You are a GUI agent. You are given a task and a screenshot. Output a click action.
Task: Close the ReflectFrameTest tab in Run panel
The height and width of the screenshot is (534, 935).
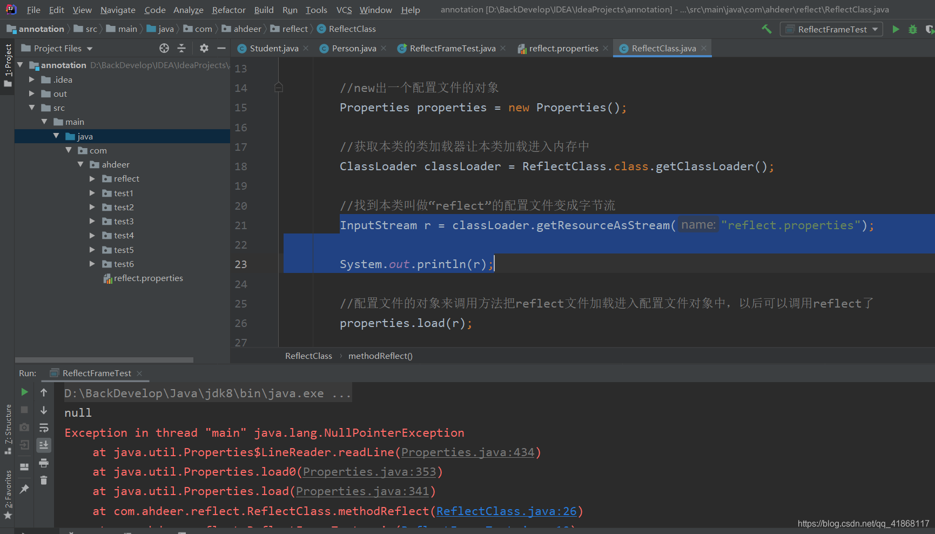139,373
